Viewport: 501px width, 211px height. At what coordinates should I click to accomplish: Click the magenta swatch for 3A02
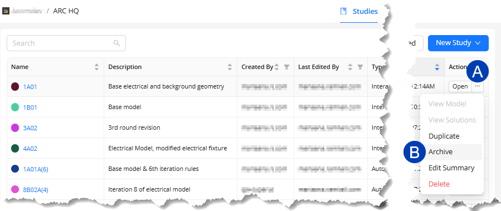pyautogui.click(x=15, y=128)
